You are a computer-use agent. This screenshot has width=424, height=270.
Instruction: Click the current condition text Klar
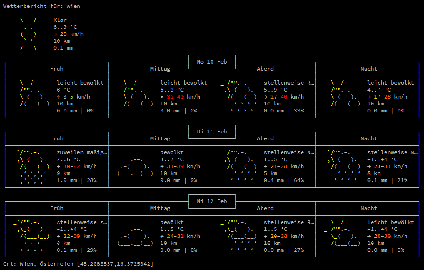60,20
